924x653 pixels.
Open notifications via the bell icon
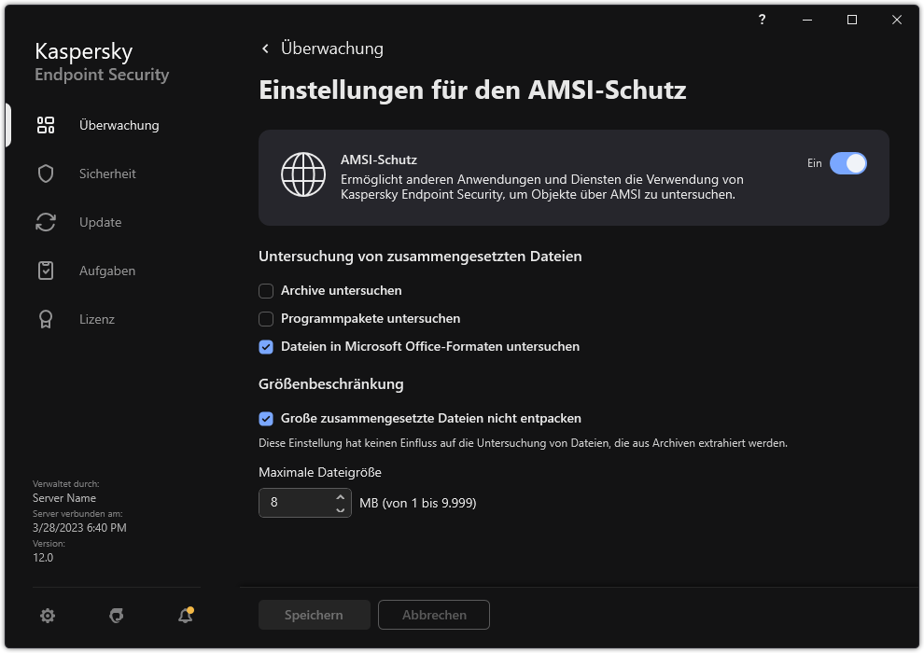(x=184, y=616)
